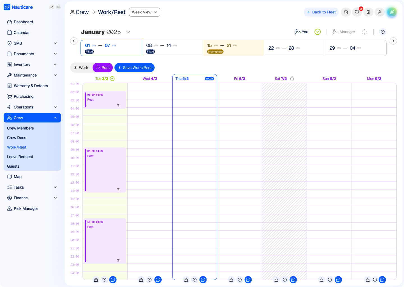404x287 pixels.
Task: Click clear broom icon under Fri 6/2 column
Action: click(x=231, y=280)
